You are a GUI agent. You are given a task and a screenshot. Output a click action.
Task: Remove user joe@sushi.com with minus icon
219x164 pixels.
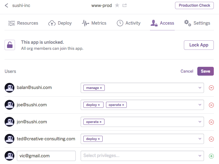pyautogui.click(x=211, y=105)
